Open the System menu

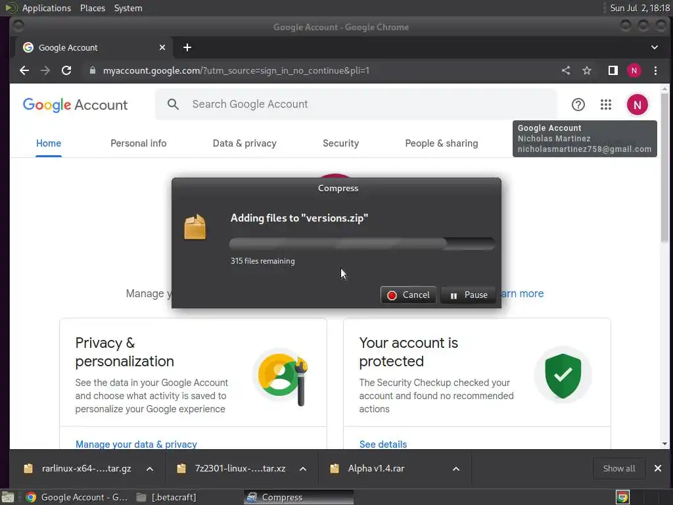pyautogui.click(x=128, y=8)
